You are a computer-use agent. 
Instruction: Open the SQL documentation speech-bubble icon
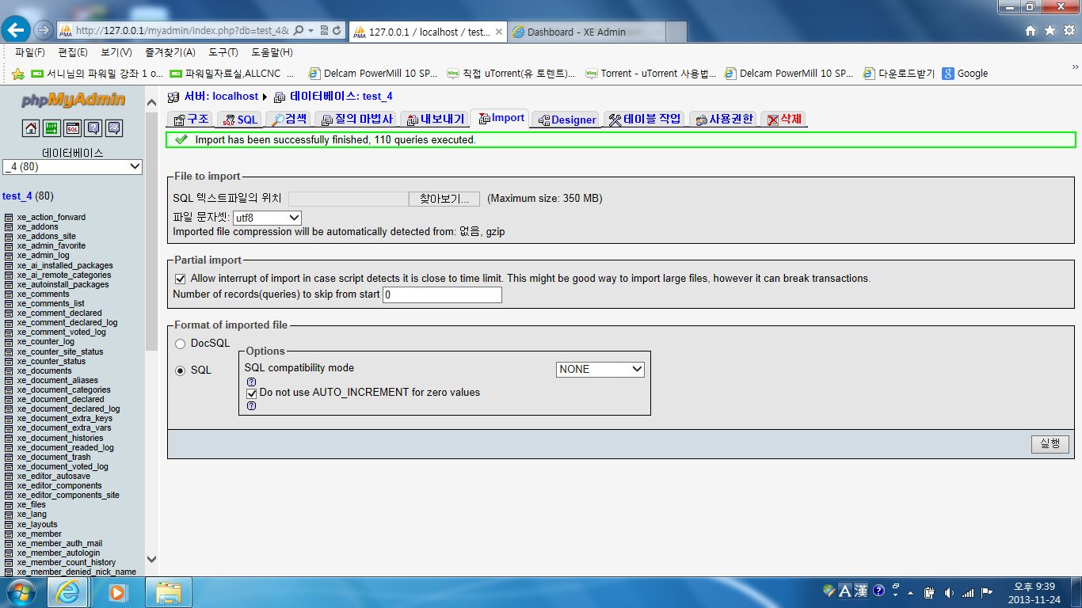tap(114, 127)
